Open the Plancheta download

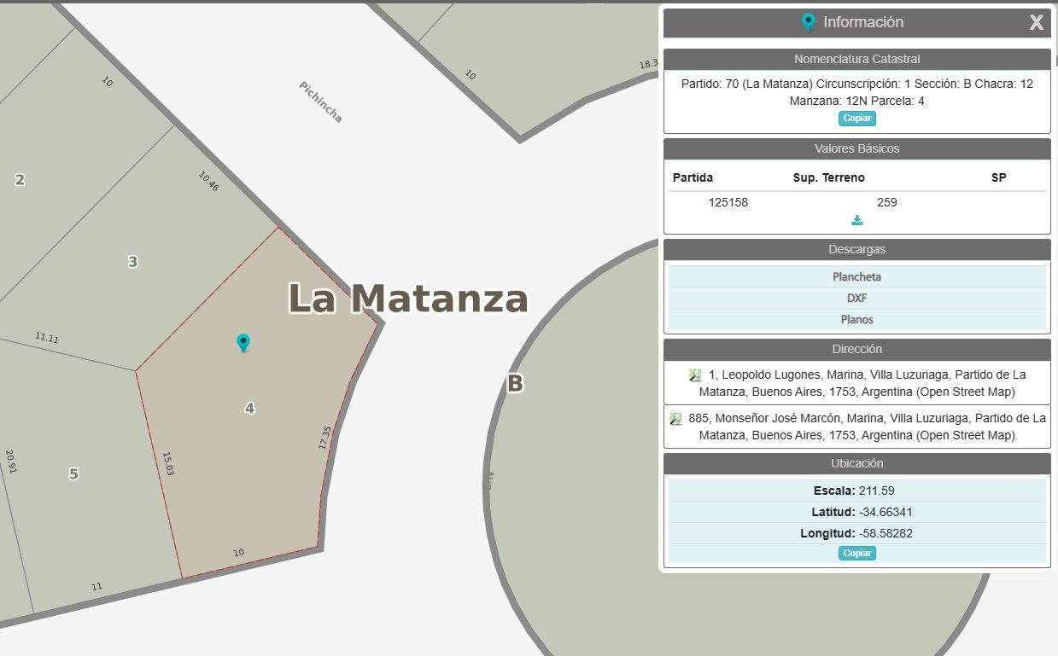pyautogui.click(x=857, y=276)
